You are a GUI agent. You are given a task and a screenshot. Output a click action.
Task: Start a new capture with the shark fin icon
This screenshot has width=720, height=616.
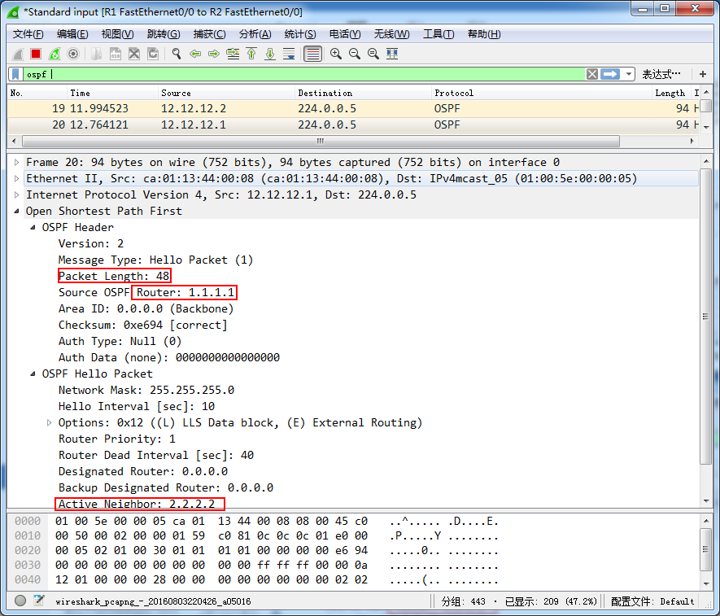17,54
